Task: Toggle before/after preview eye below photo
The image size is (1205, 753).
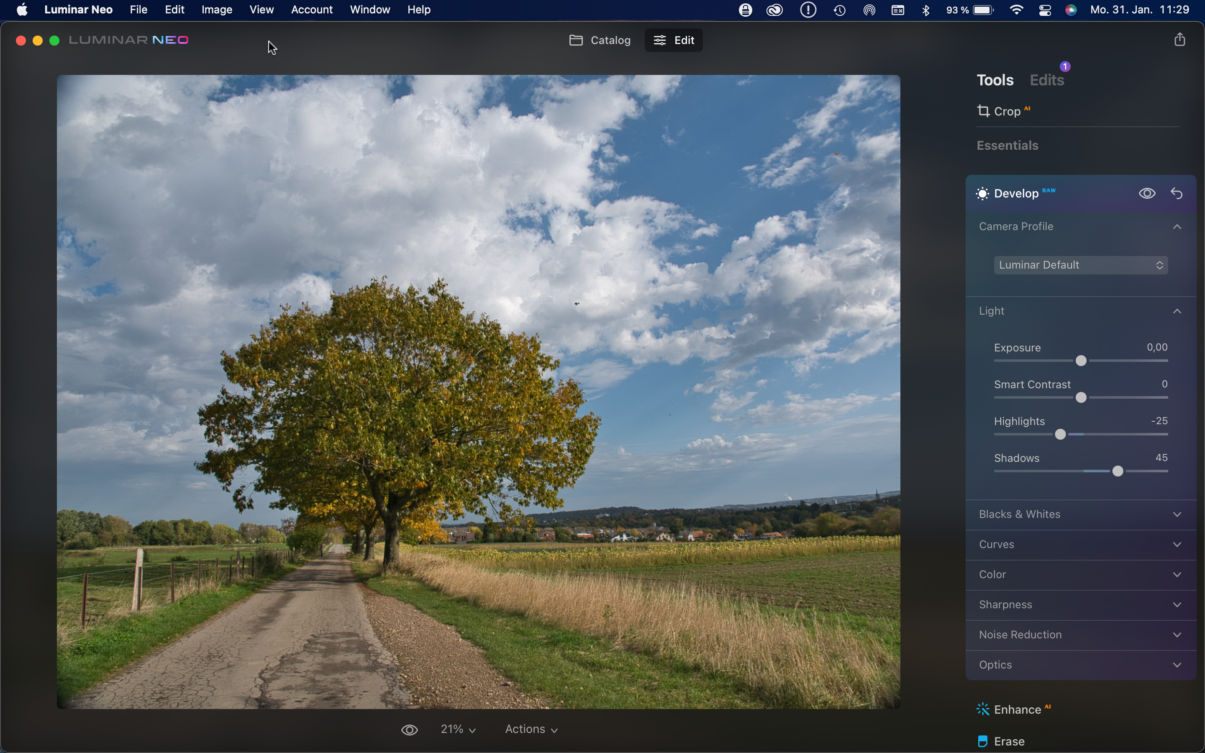Action: click(409, 730)
